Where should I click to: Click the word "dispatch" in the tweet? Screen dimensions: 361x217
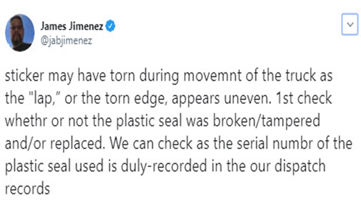point(300,166)
